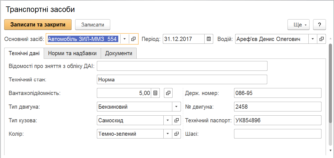
Task: Open the Водій linked record icon
Action: tap(322, 39)
